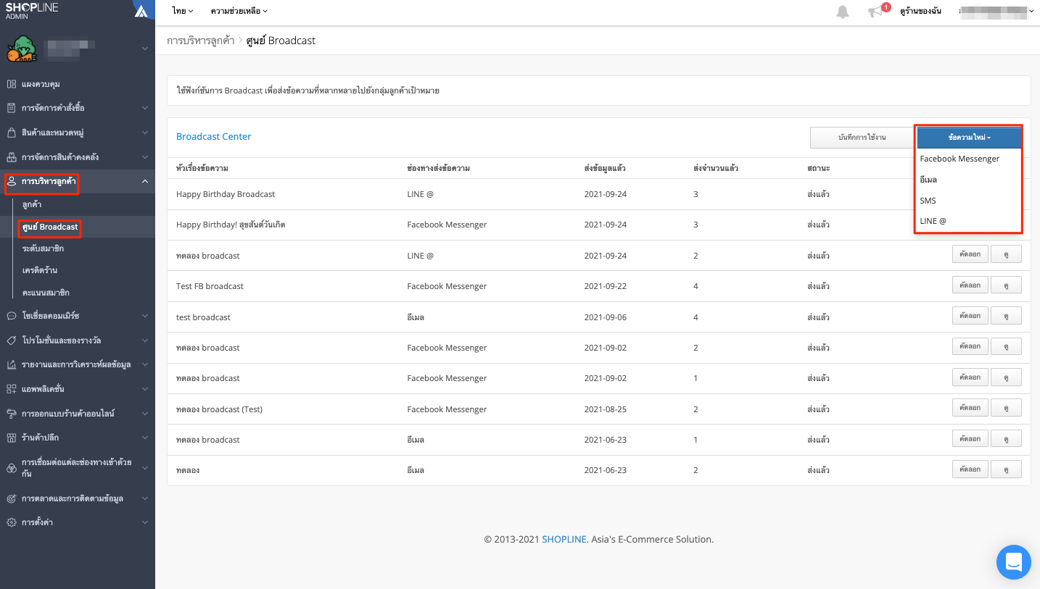
Task: Click the store avatar with carrot logo
Action: pyautogui.click(x=20, y=49)
